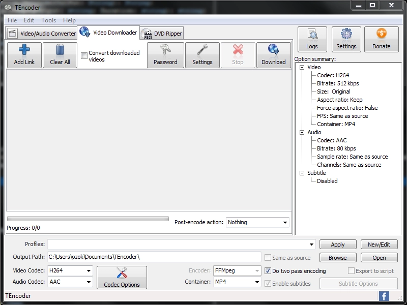Click the download progress bar
This screenshot has width=407, height=305.
[88, 219]
